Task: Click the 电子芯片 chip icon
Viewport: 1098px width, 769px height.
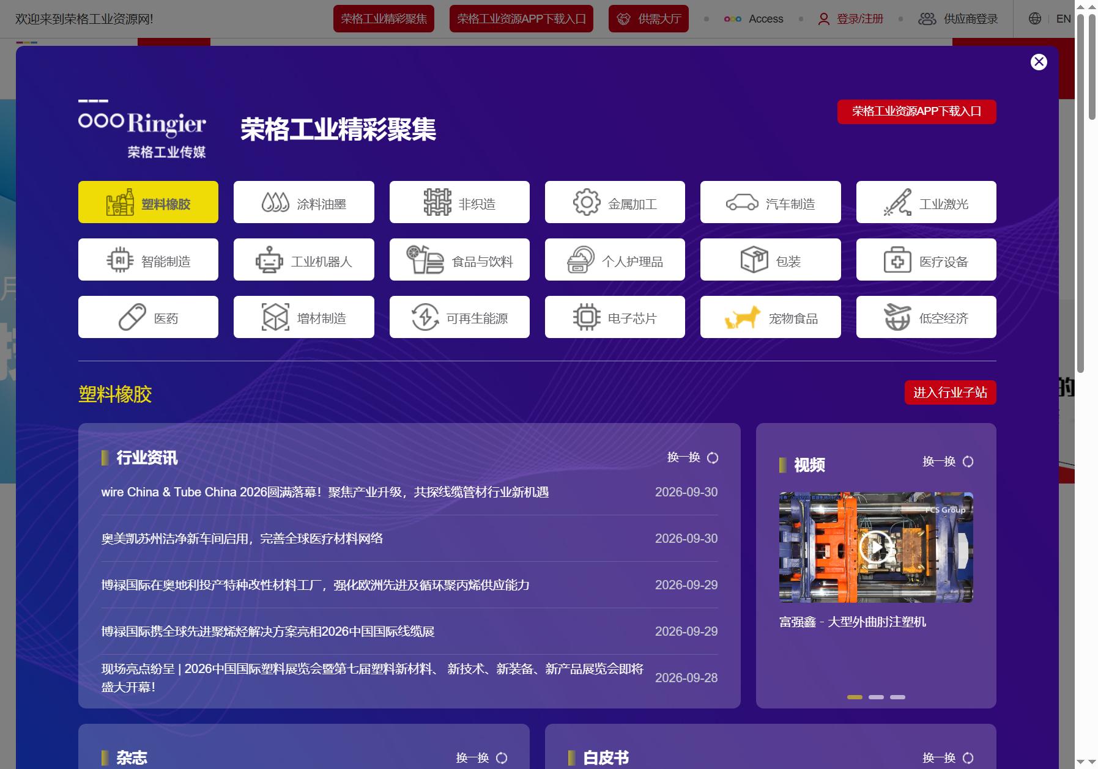Action: click(587, 317)
